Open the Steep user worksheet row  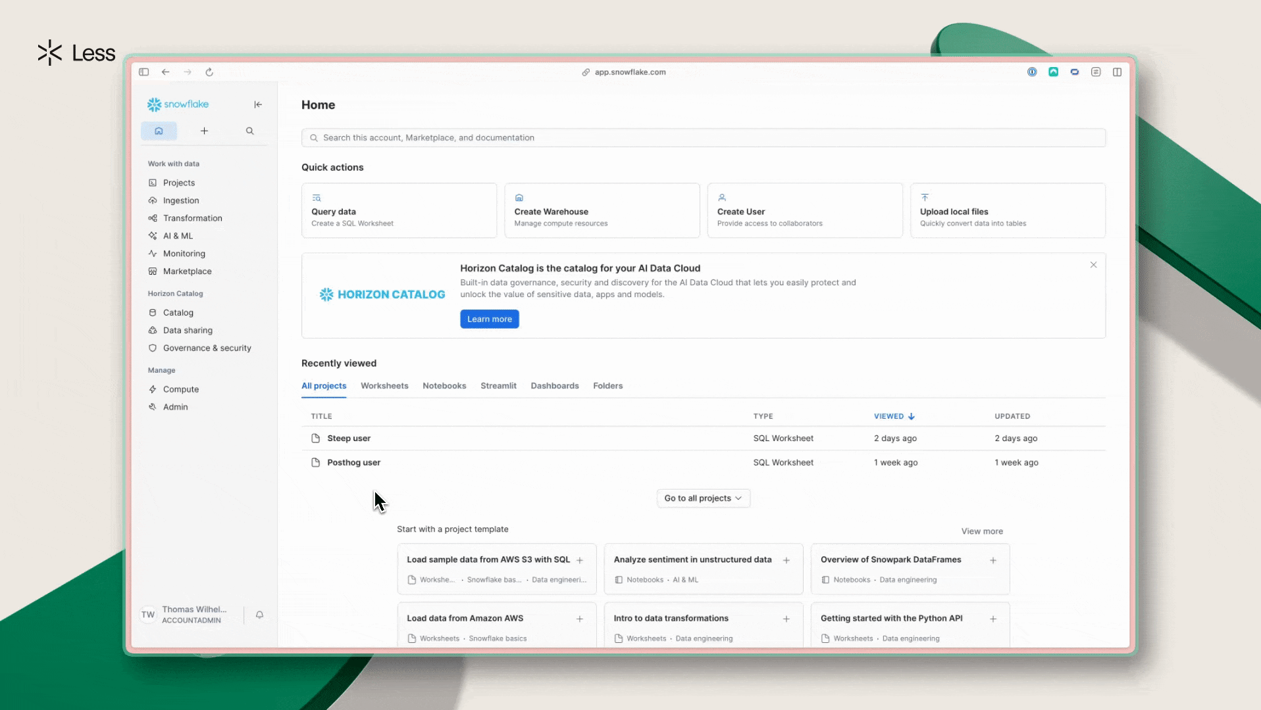(704, 438)
